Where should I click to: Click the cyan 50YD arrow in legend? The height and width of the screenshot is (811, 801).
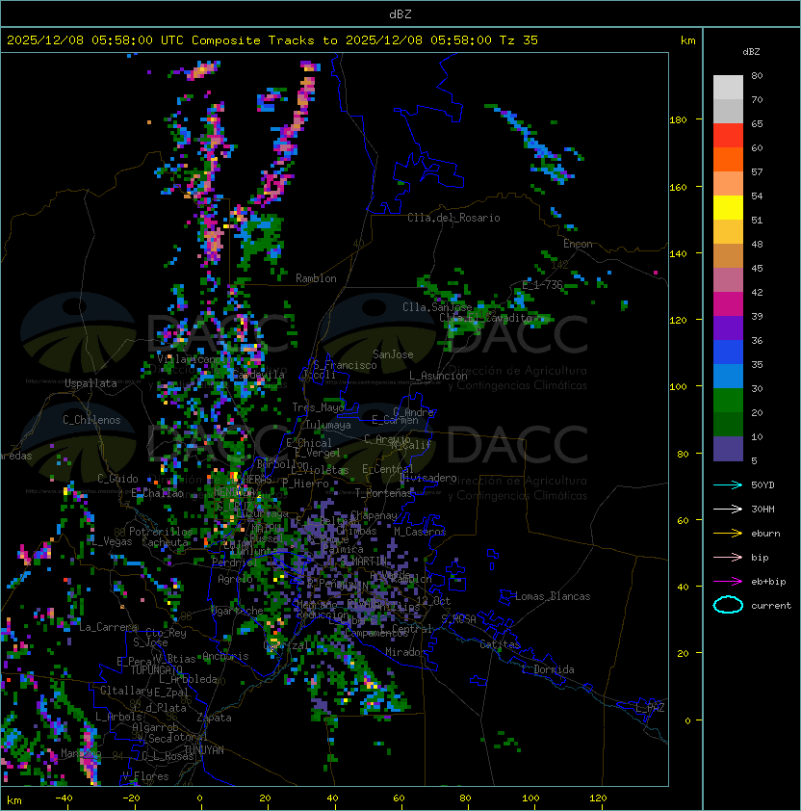[728, 484]
